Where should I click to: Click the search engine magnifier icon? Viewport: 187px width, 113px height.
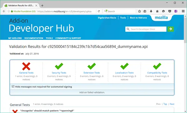106,11
